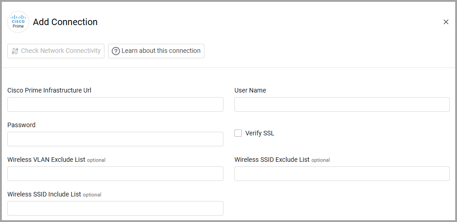
Task: Click the Wireless SSID Exclude List label
Action: click(x=272, y=160)
